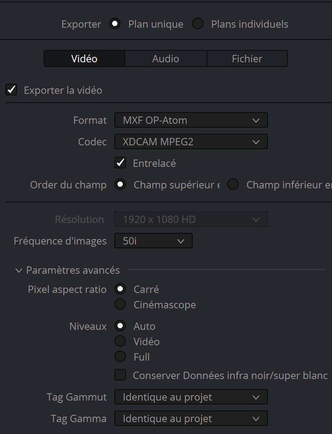The width and height of the screenshot is (332, 434).
Task: Set Niveaux to 'Full'
Action: [120, 356]
